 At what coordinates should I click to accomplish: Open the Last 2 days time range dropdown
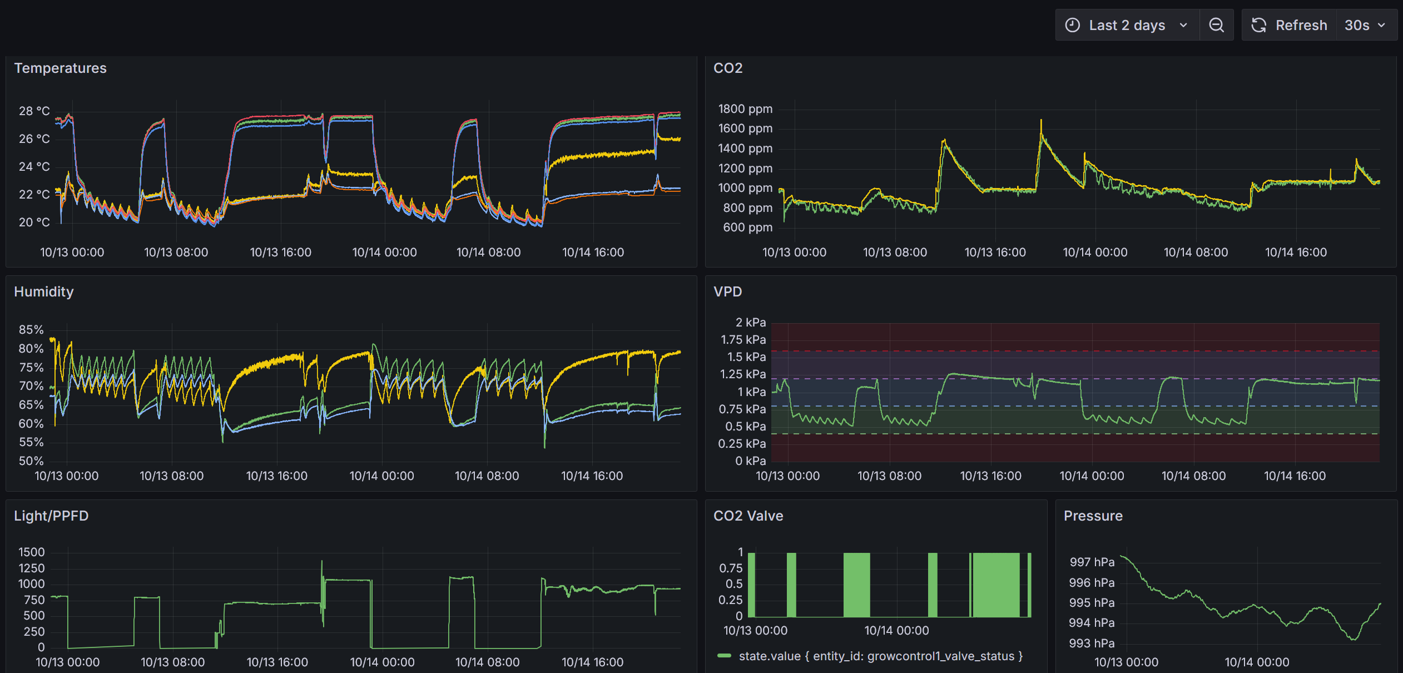coord(1127,25)
